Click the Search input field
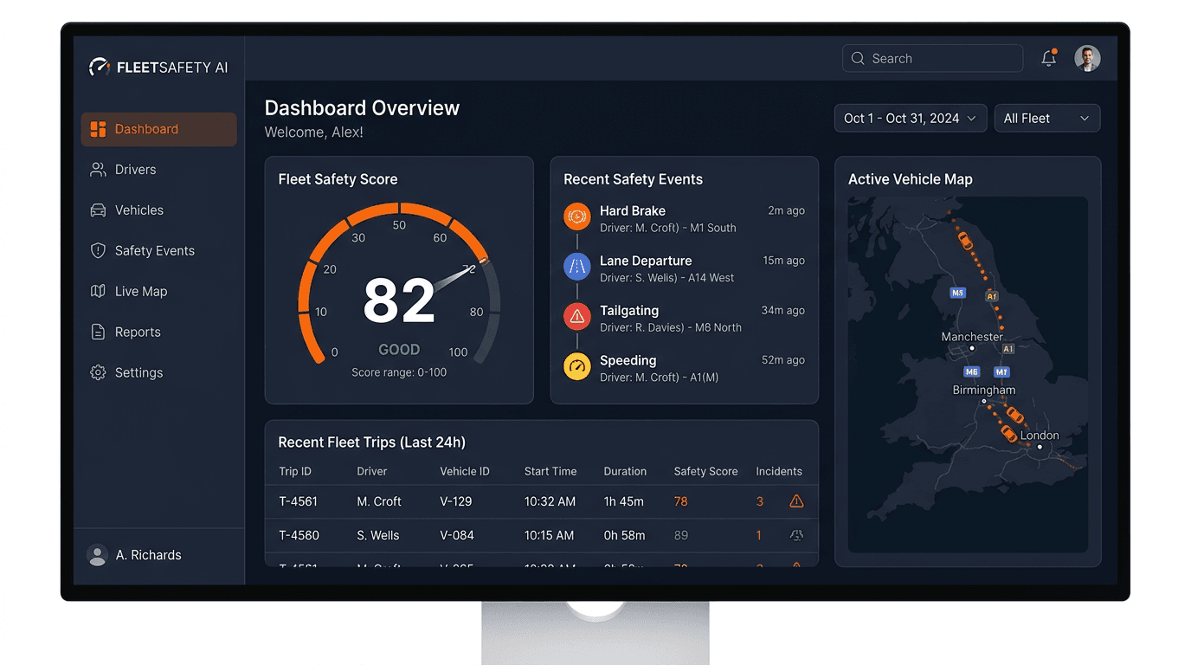The image size is (1191, 665). (933, 58)
